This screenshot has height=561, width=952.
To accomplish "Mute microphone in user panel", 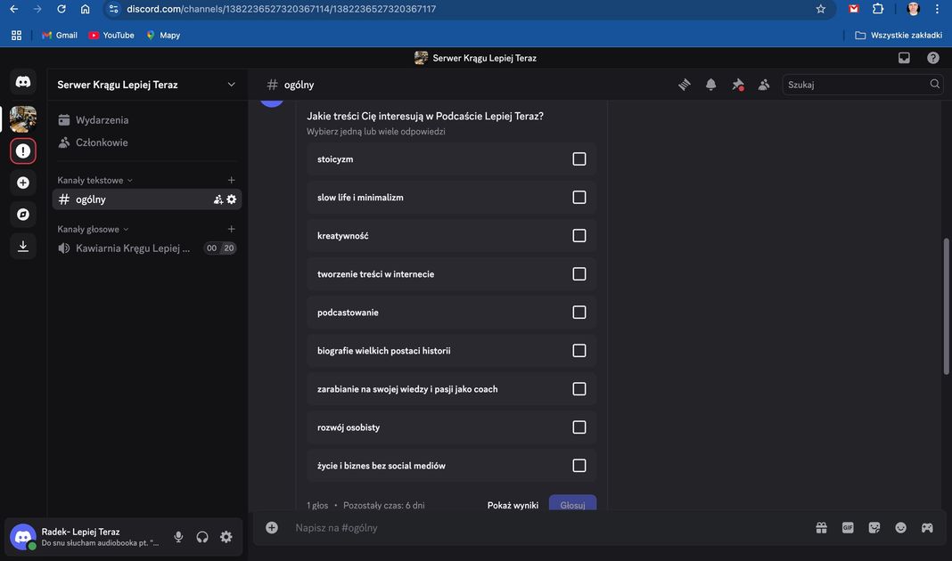I will click(178, 537).
